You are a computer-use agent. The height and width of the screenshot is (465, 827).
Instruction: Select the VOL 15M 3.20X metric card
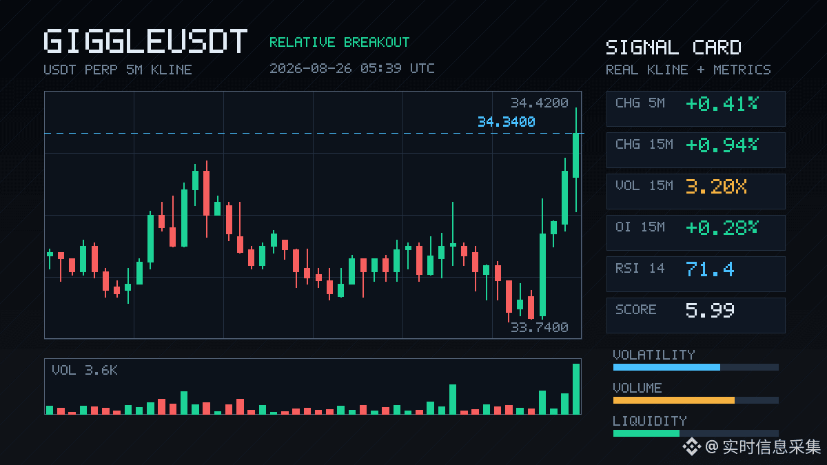click(695, 191)
